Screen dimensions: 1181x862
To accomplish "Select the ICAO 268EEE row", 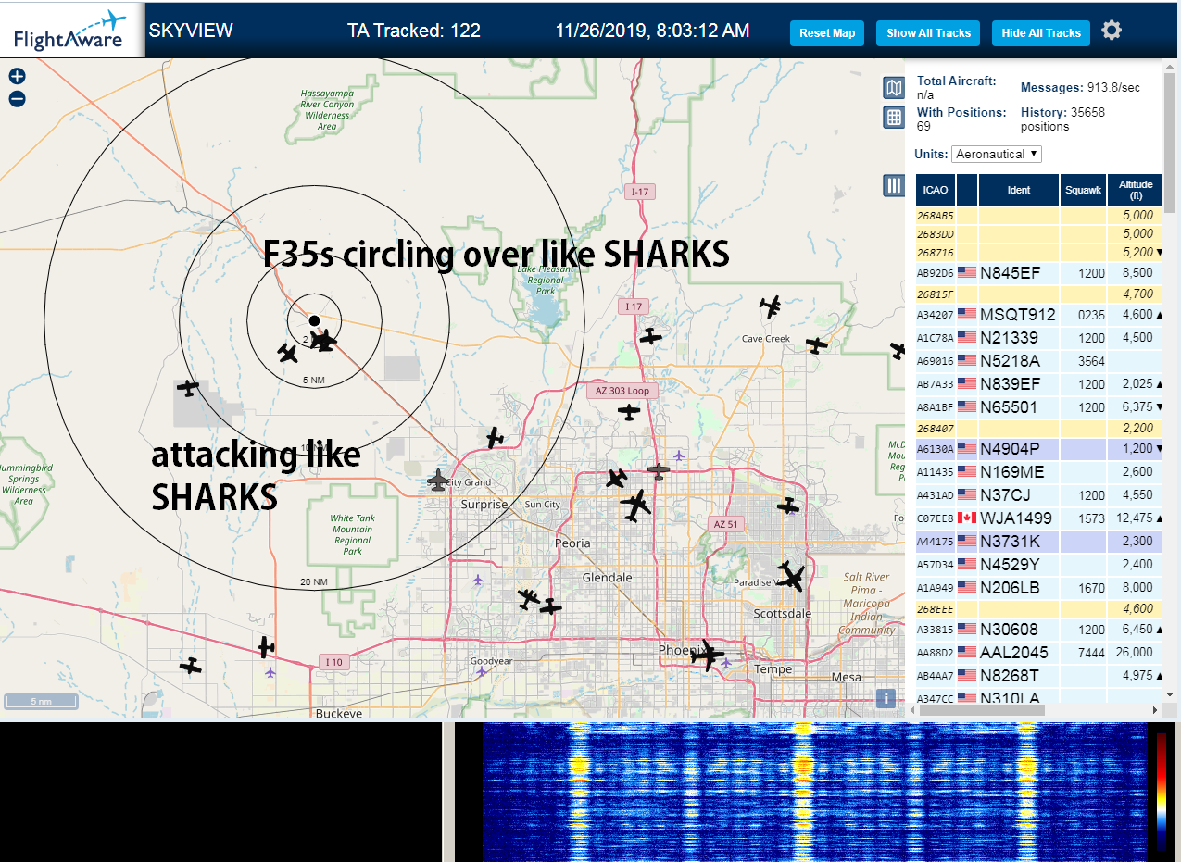I will (1038, 609).
